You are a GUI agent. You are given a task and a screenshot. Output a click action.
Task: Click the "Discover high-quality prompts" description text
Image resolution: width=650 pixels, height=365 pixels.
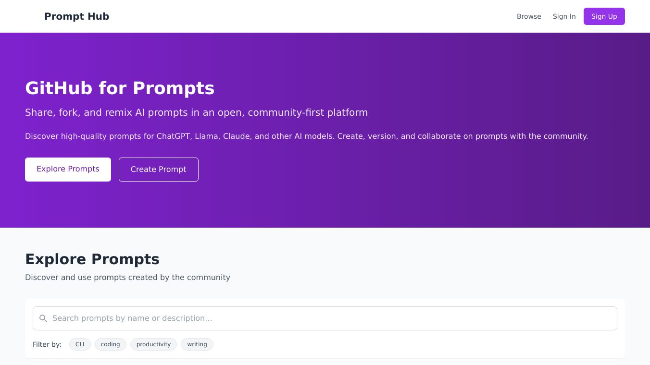[306, 136]
